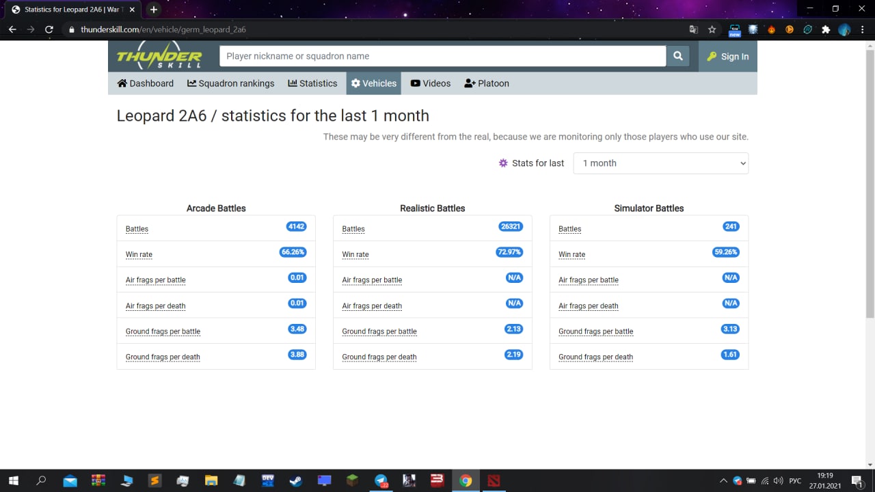Select the Statistics for Leopard 2A6 tab

tap(73, 10)
